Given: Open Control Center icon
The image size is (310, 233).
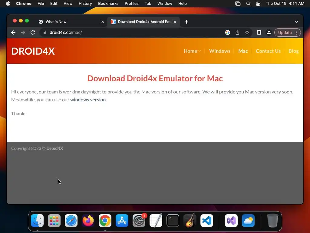Looking at the screenshot, I should click(x=258, y=4).
